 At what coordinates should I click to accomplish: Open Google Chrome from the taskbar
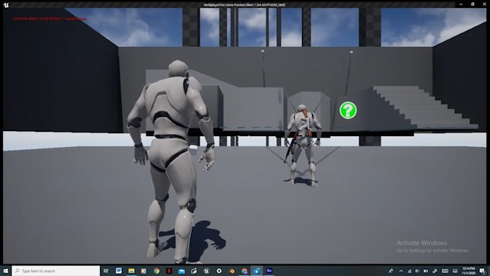pos(156,271)
